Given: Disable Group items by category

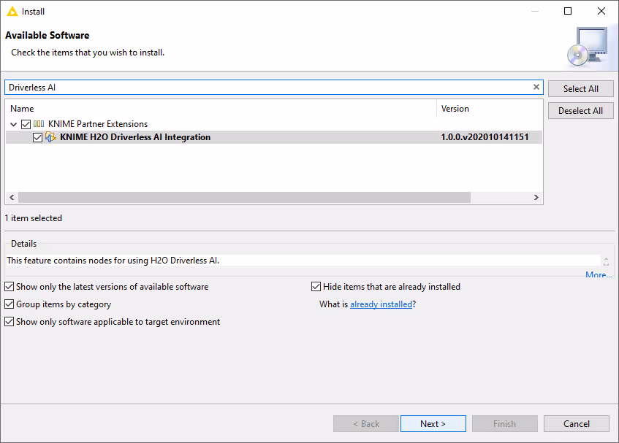Looking at the screenshot, I should pos(10,304).
